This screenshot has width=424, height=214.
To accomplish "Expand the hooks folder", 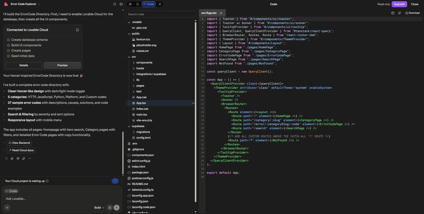I will (x=138, y=69).
